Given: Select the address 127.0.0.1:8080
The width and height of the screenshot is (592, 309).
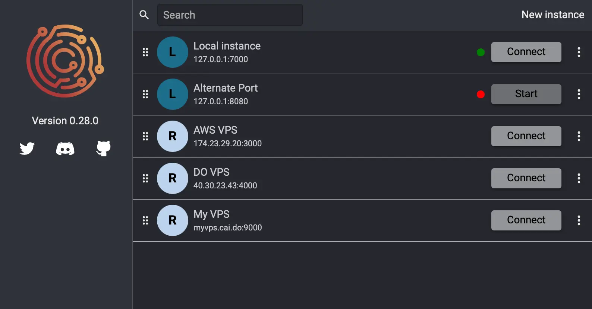Looking at the screenshot, I should click(221, 101).
